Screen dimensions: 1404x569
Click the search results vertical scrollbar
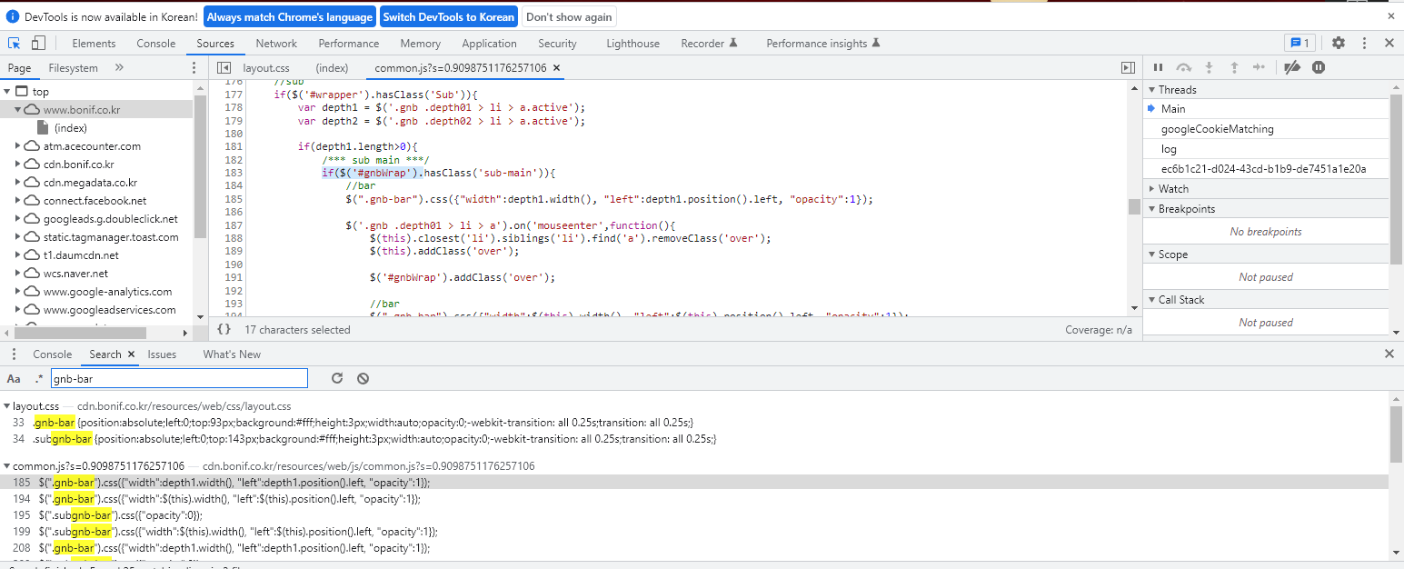(x=1396, y=434)
